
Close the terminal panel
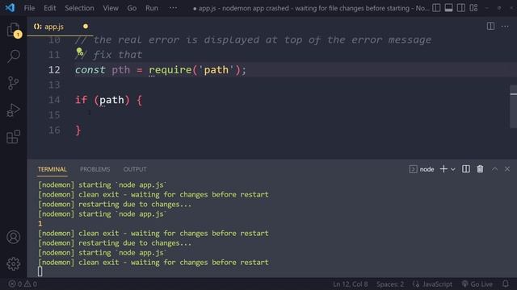[x=507, y=169]
